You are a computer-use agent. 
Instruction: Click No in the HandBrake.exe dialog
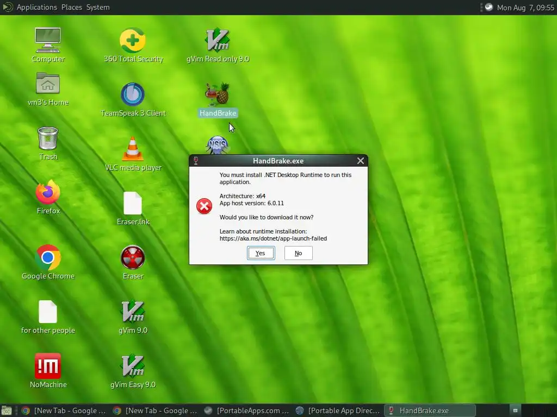[299, 253]
